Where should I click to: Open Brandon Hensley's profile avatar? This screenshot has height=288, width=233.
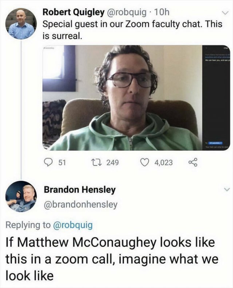(x=21, y=197)
